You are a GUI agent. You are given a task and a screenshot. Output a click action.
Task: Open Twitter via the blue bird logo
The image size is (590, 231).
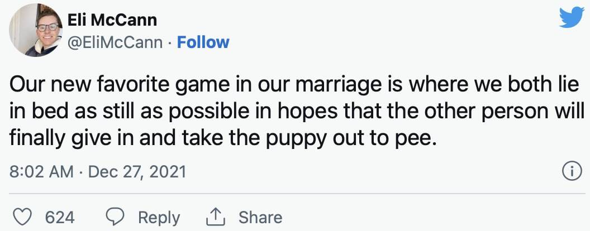(x=571, y=18)
